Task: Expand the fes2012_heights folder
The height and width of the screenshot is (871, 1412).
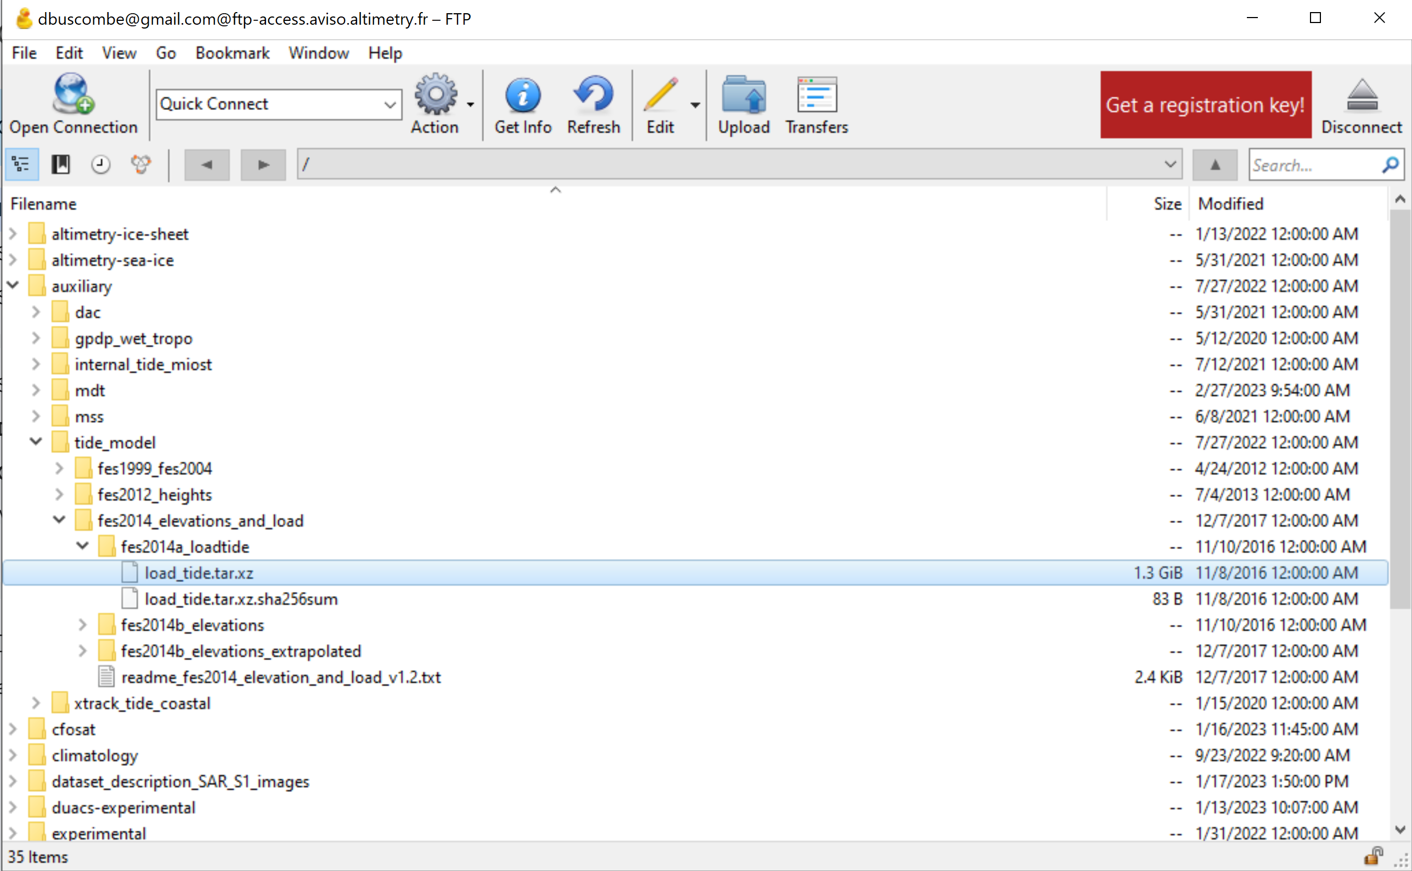Action: point(59,494)
